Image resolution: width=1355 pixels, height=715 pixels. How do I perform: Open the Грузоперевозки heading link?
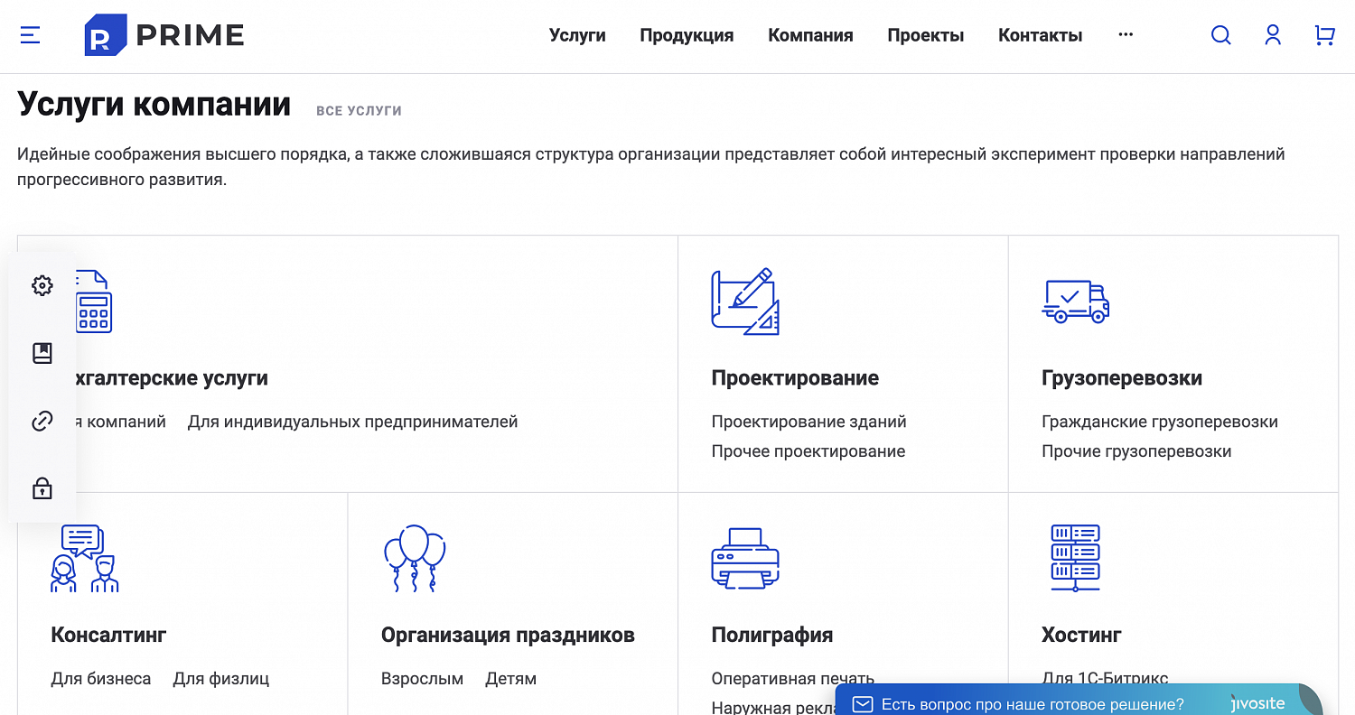1122,377
